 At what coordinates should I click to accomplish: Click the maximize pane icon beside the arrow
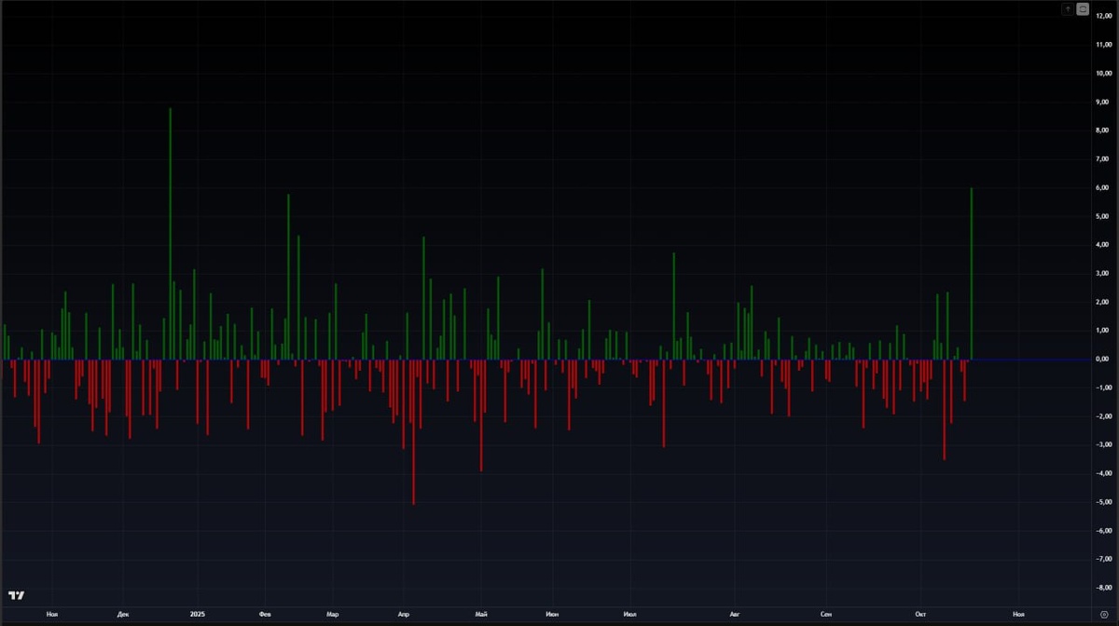pyautogui.click(x=1083, y=8)
